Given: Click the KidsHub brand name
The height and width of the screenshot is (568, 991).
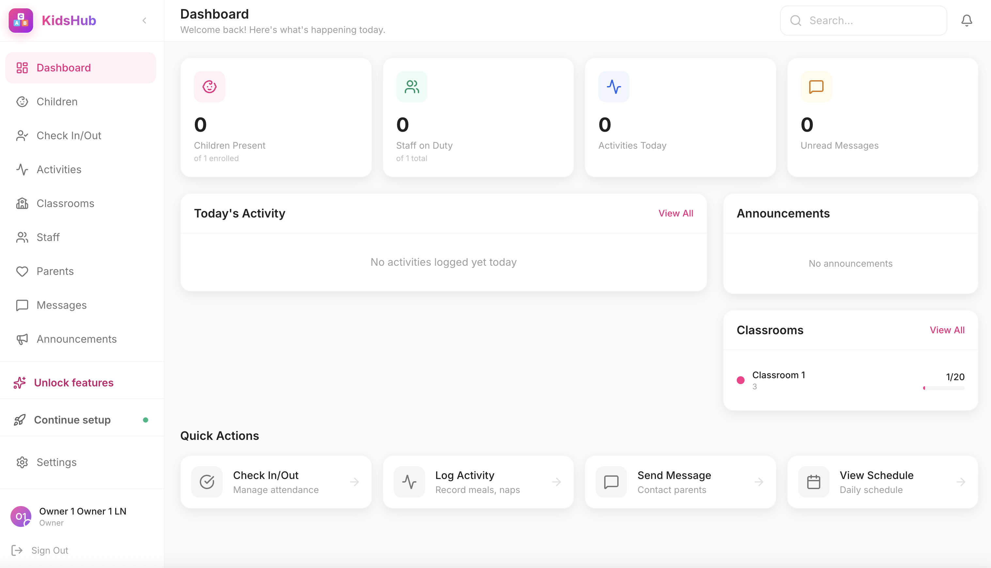Looking at the screenshot, I should click(69, 20).
